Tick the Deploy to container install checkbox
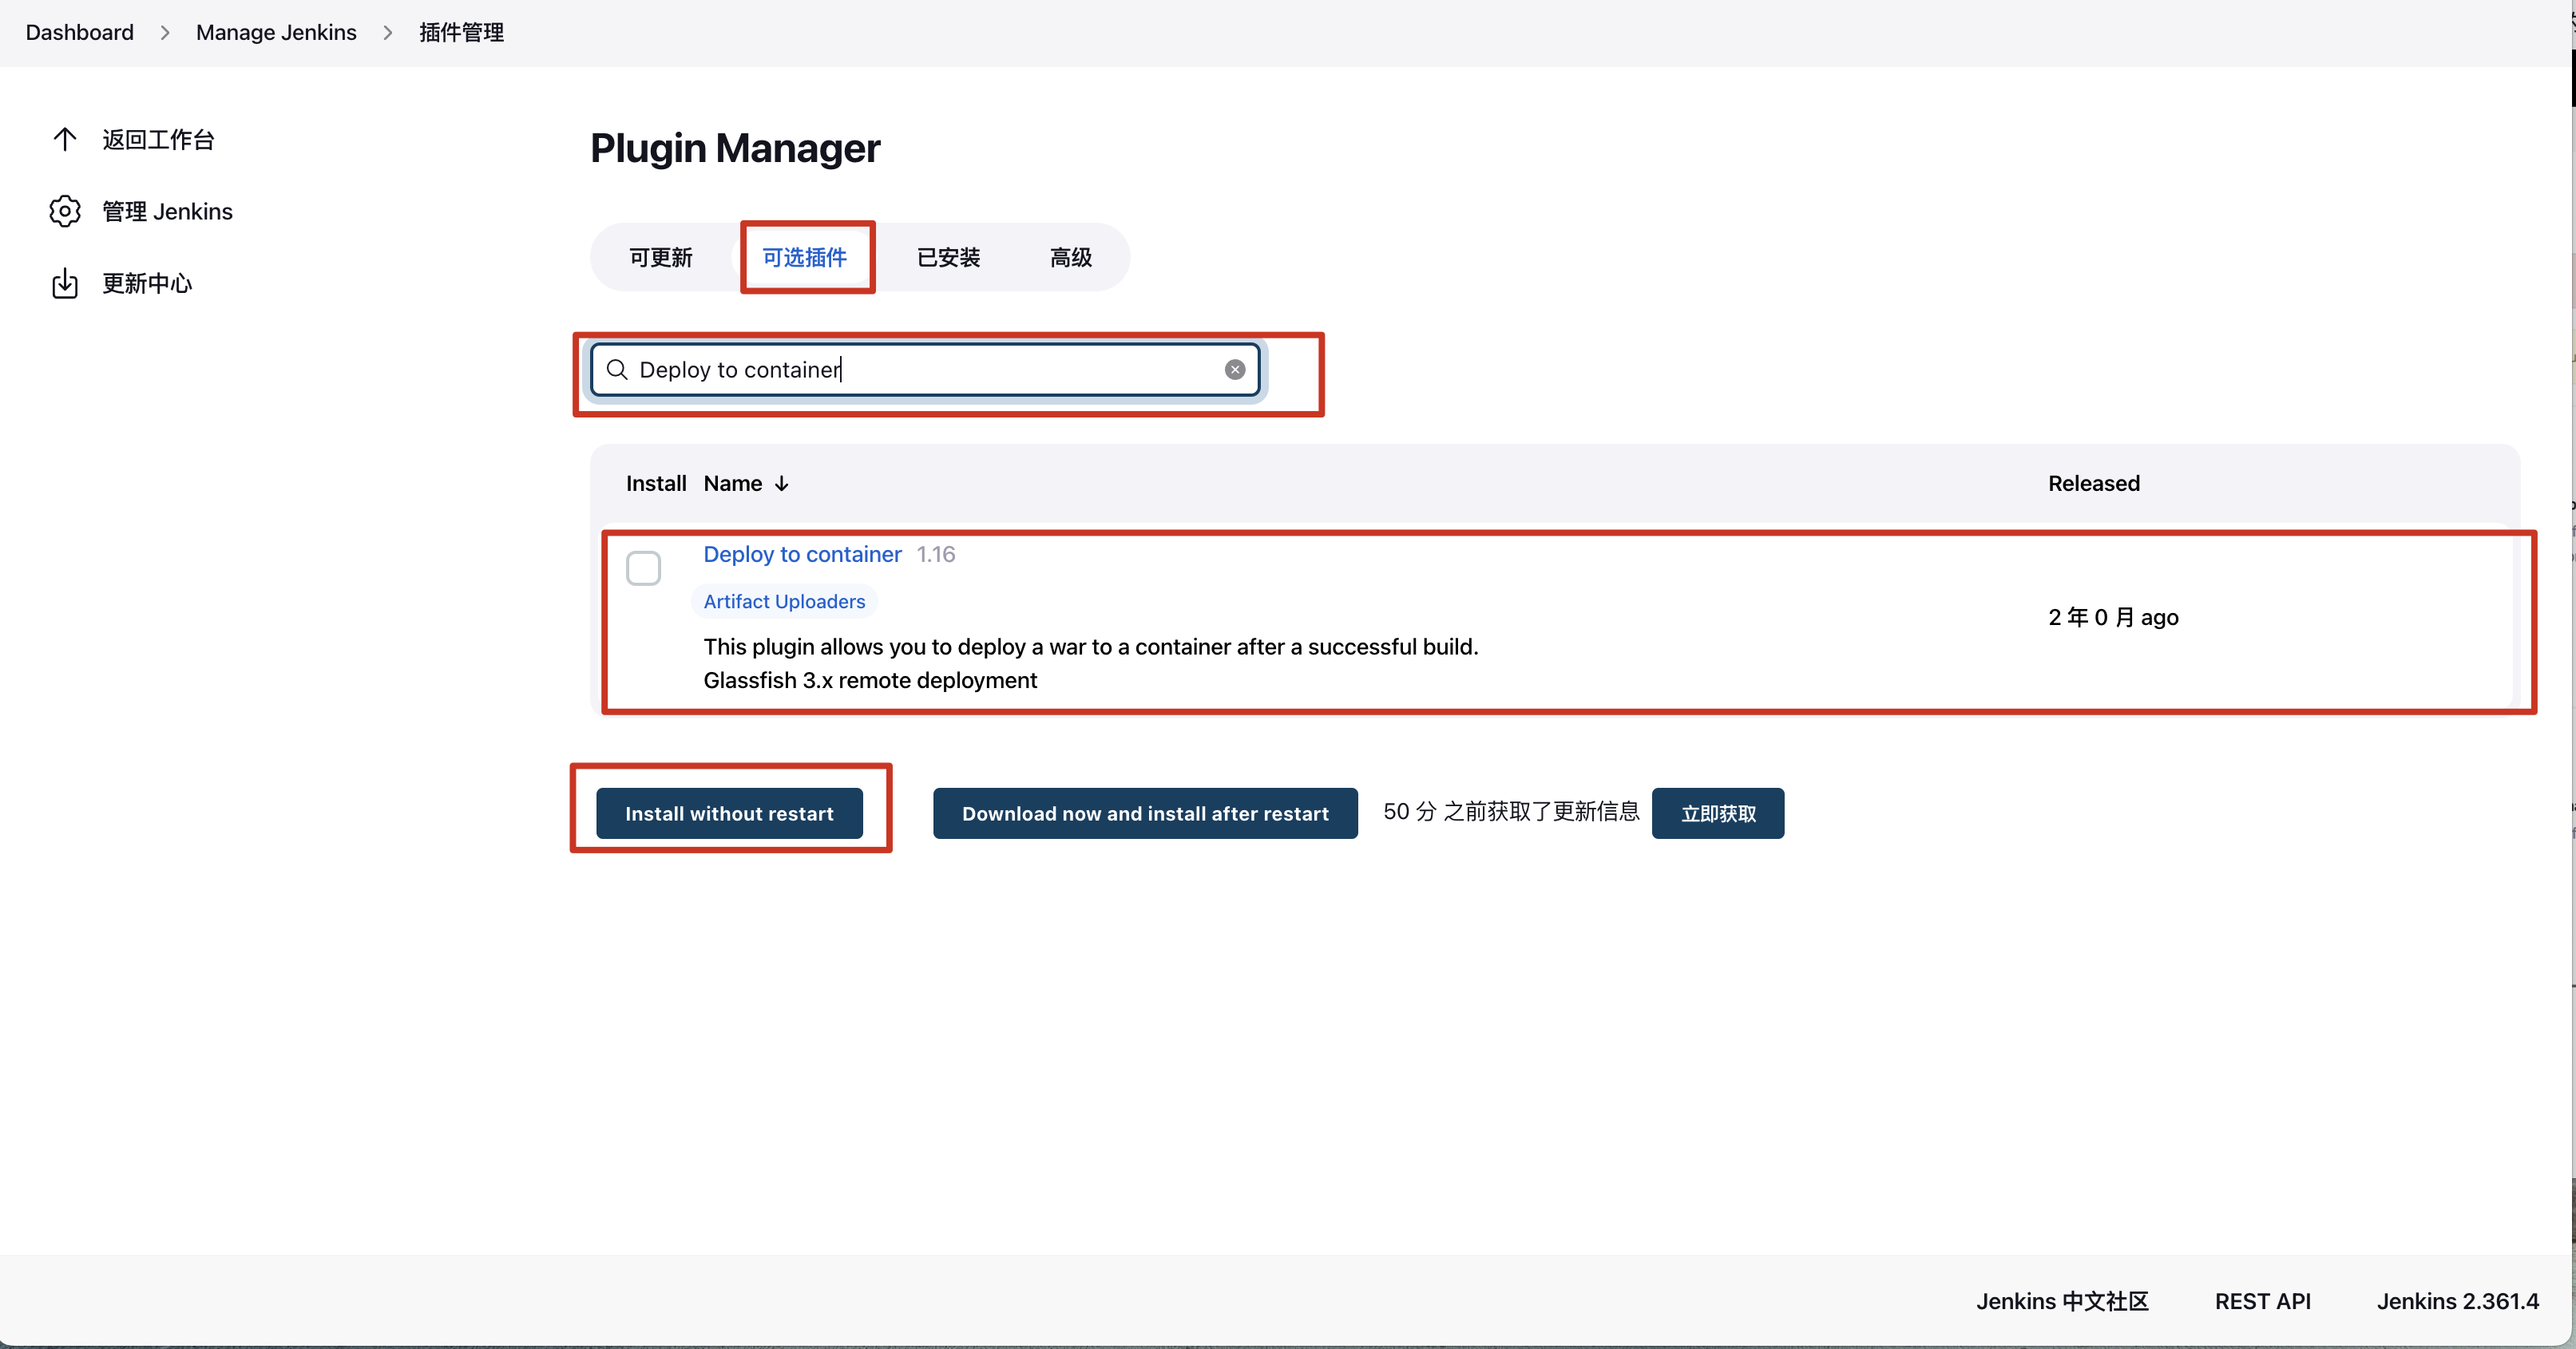Image resolution: width=2576 pixels, height=1349 pixels. coord(643,568)
